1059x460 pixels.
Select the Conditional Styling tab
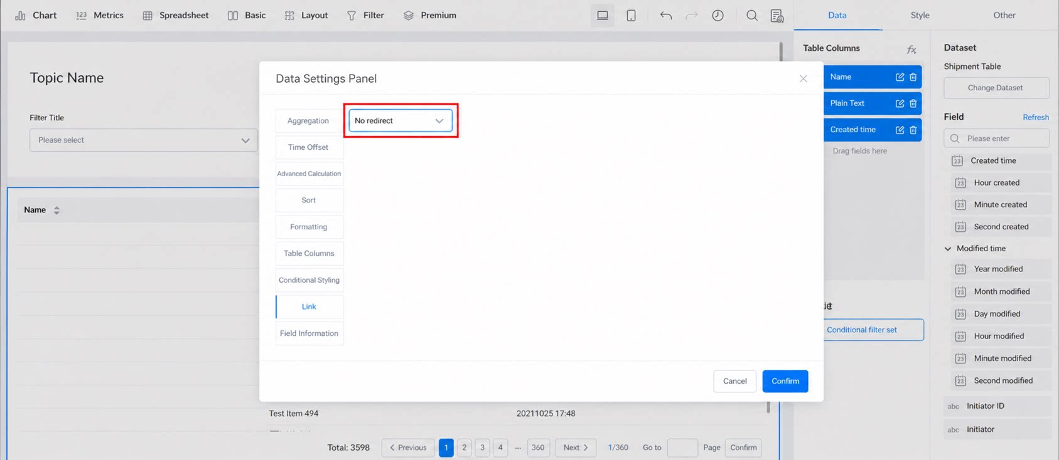click(309, 280)
